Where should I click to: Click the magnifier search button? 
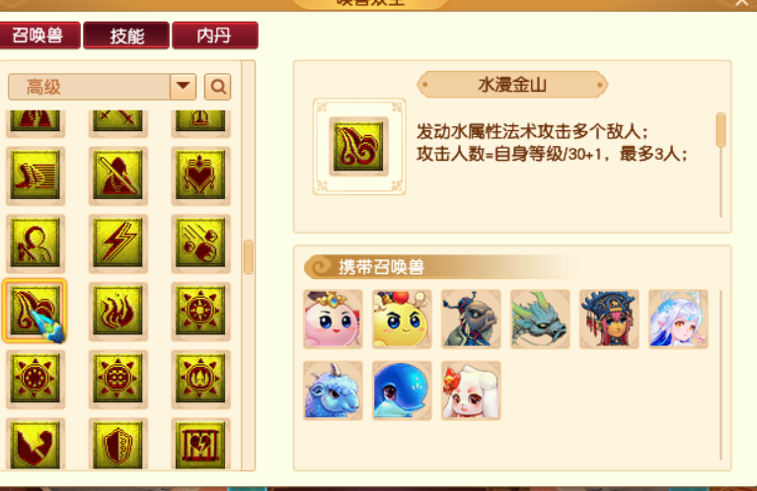click(218, 87)
